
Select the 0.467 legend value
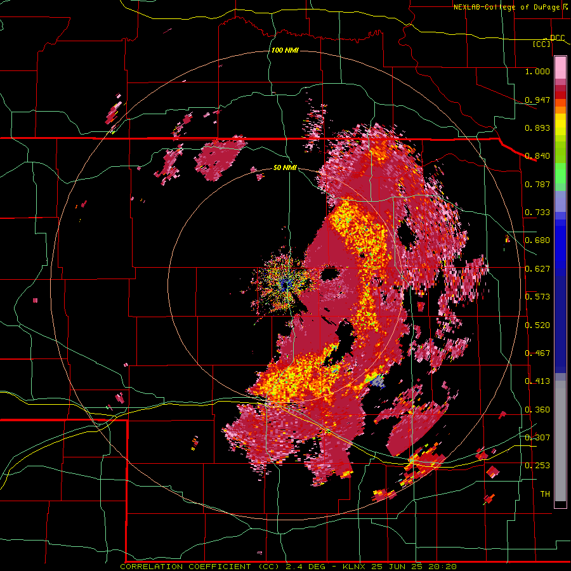537,353
